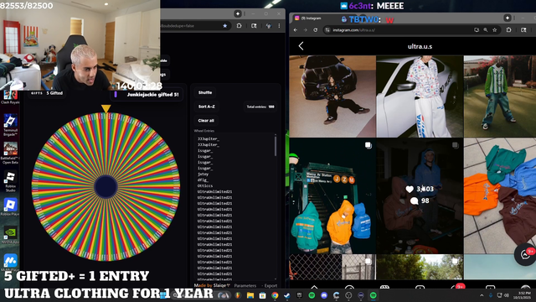Spin the colorful prize wheel
The image size is (536, 302).
(106, 187)
